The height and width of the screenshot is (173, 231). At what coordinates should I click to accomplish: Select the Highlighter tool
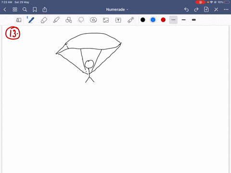click(56, 20)
